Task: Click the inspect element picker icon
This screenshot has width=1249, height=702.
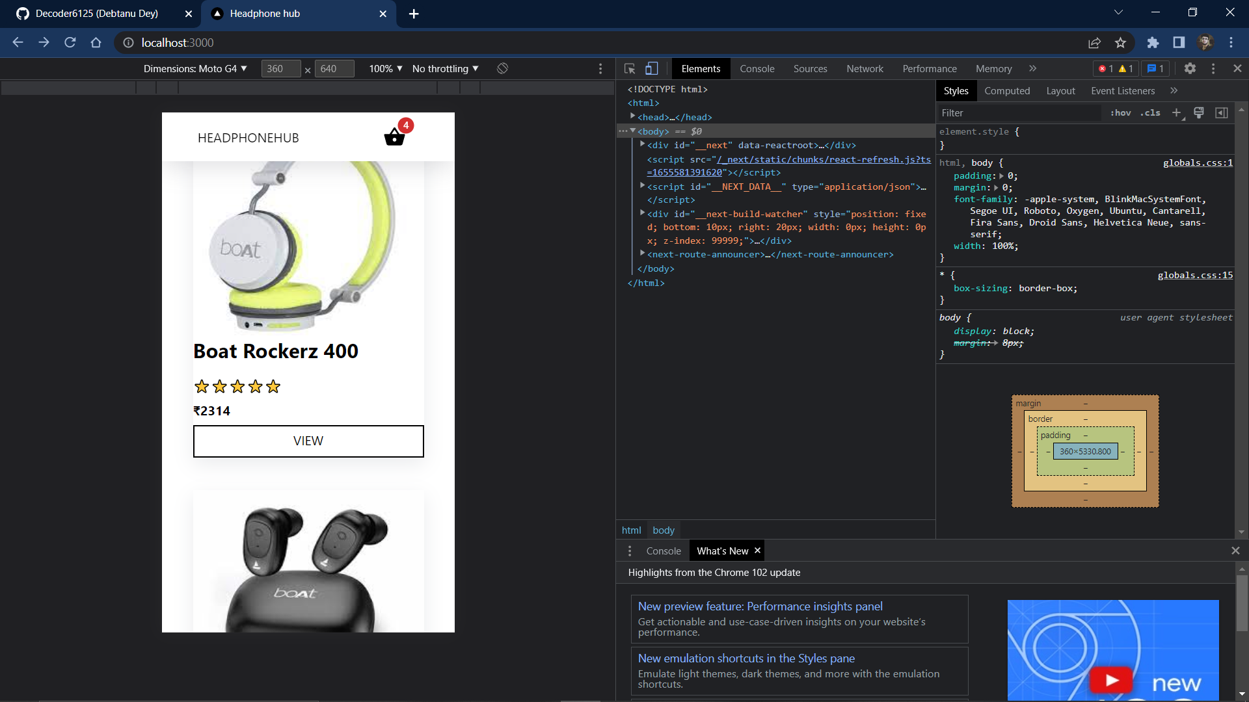Action: point(629,69)
